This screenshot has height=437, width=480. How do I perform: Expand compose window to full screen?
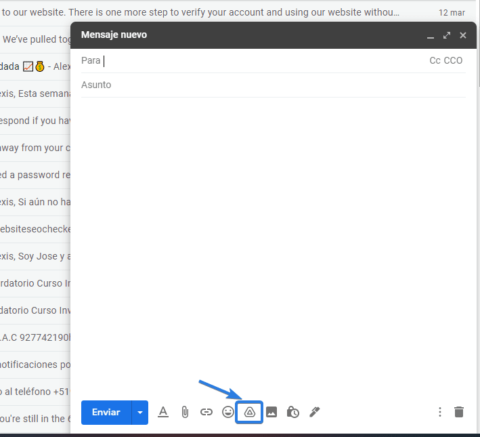pyautogui.click(x=447, y=35)
